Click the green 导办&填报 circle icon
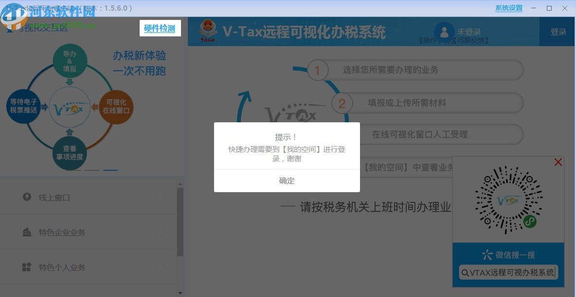 [70, 60]
